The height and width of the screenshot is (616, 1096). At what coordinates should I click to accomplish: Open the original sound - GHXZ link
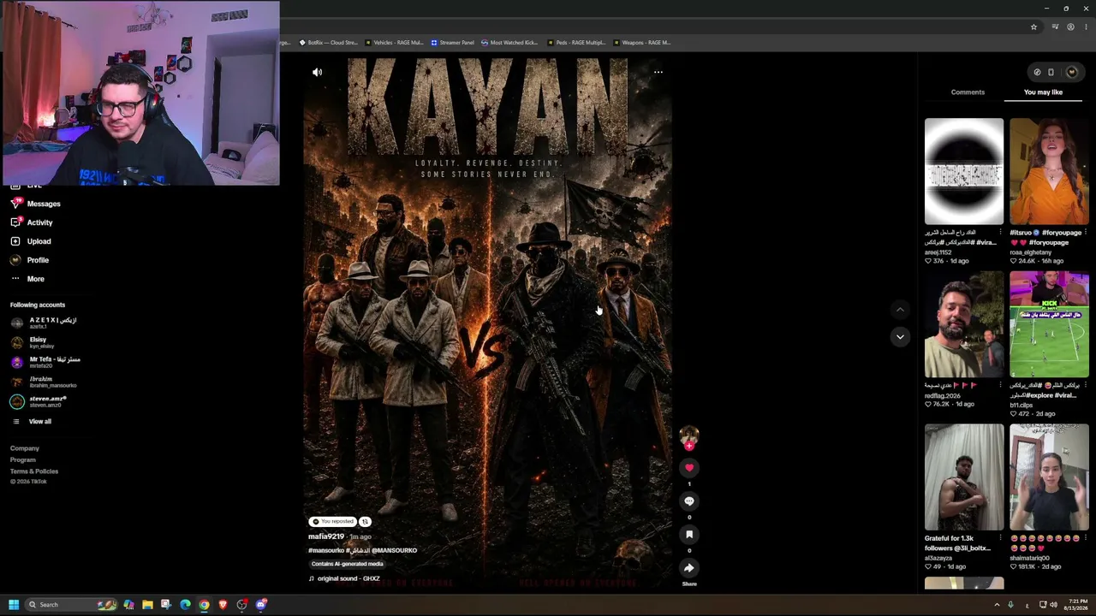coord(344,579)
